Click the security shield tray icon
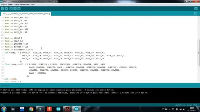 point(177,109)
